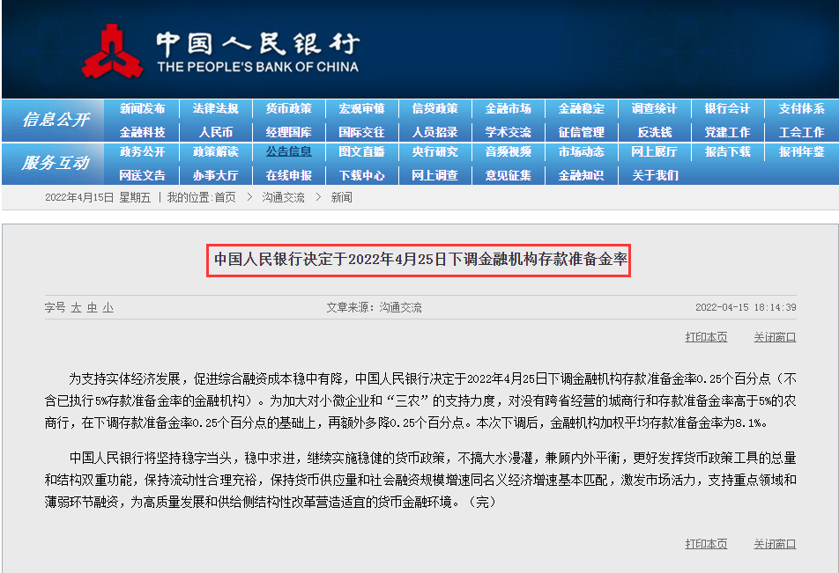The height and width of the screenshot is (573, 839).
Task: Open 人员招录 page
Action: click(435, 132)
